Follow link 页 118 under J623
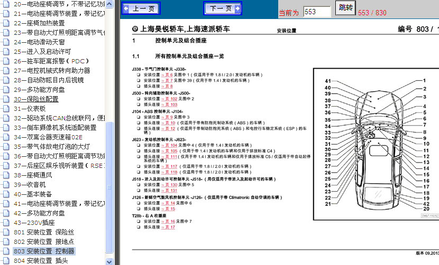Screen dimensions: 439x265 pyautogui.click(x=169, y=172)
